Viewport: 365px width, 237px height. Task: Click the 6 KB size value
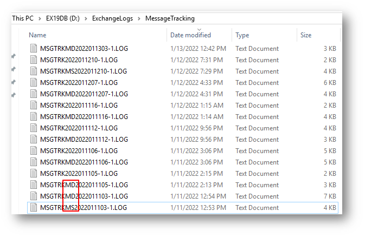click(x=330, y=83)
